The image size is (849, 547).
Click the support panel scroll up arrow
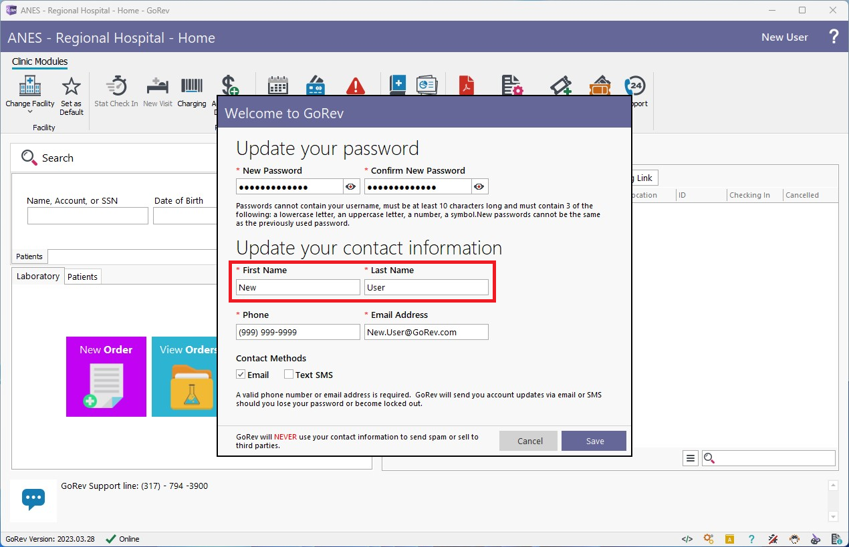(833, 486)
